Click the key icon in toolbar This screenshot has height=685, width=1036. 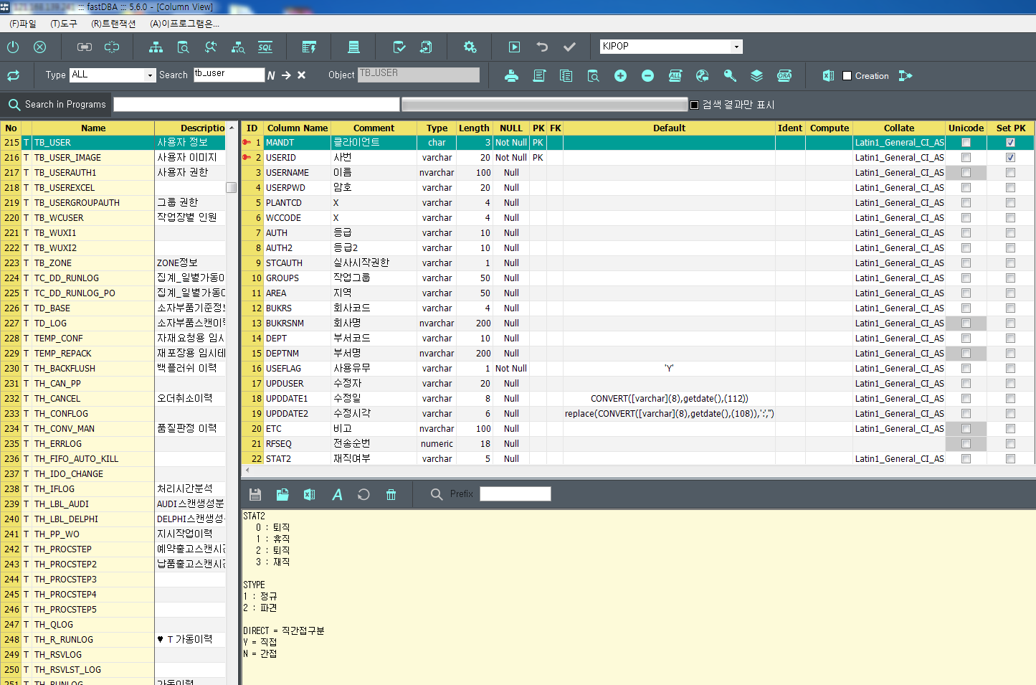point(730,75)
